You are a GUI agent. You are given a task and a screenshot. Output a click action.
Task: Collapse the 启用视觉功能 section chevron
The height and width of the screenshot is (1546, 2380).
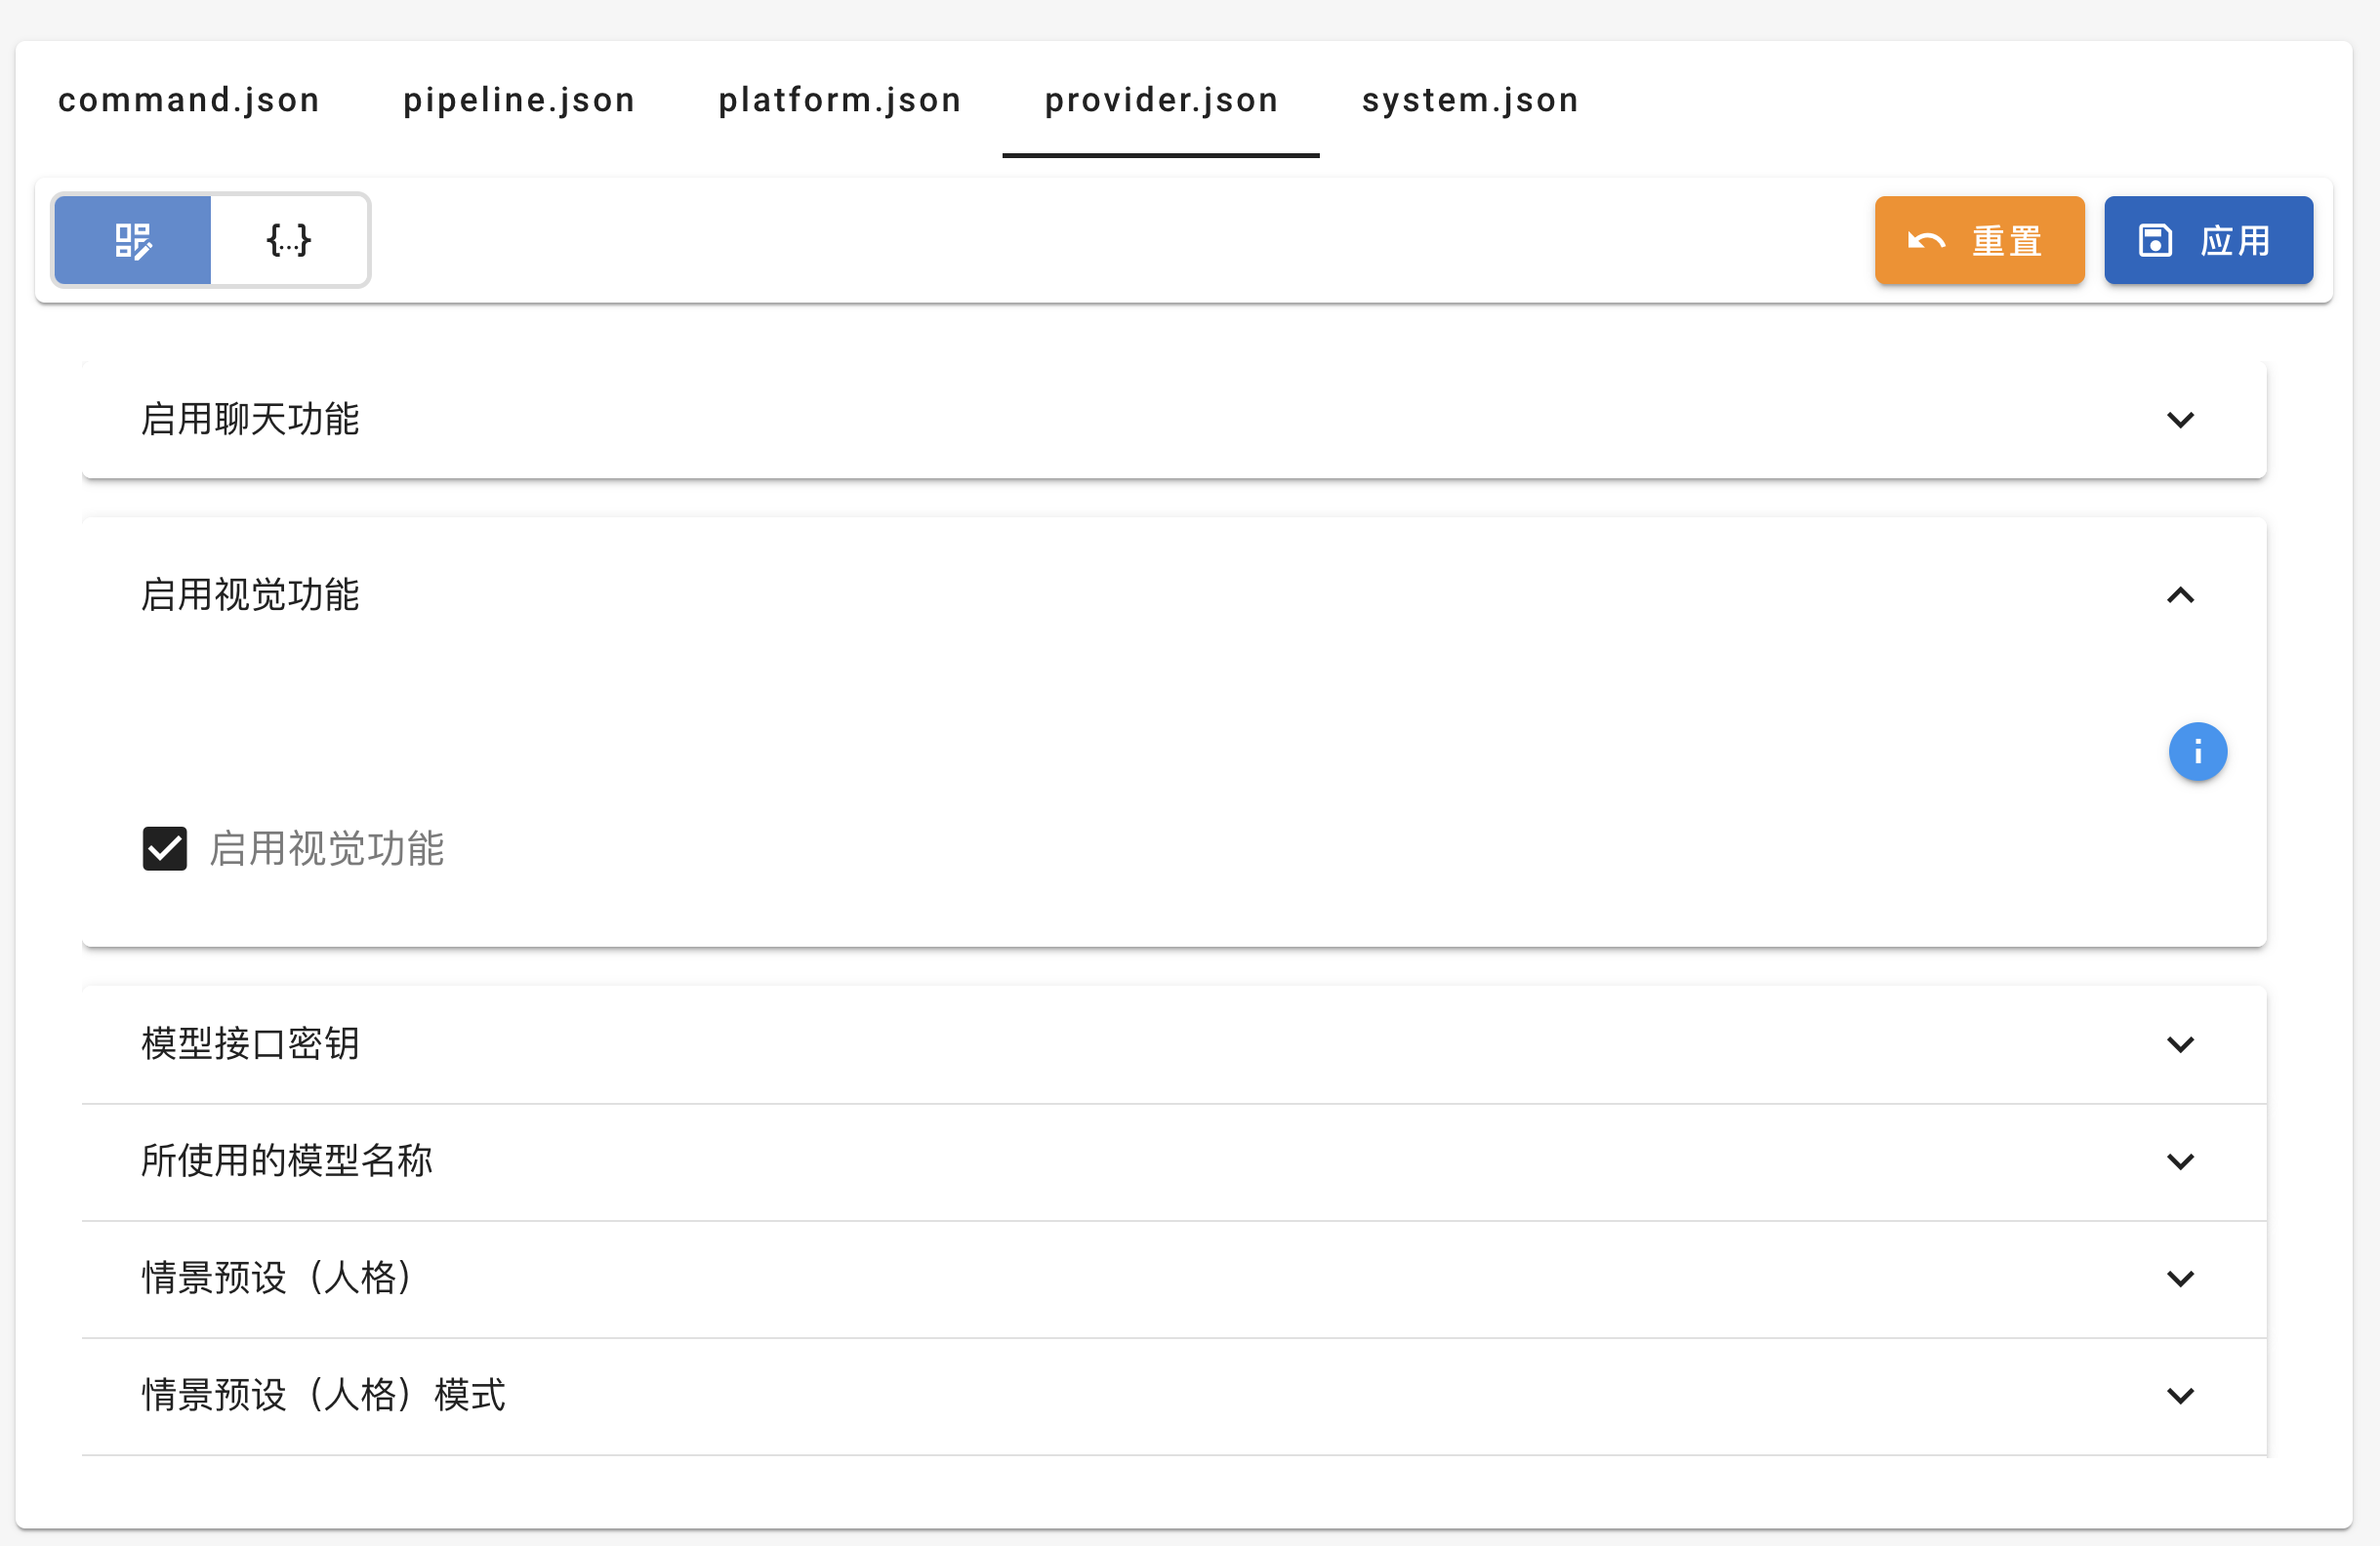[2180, 596]
